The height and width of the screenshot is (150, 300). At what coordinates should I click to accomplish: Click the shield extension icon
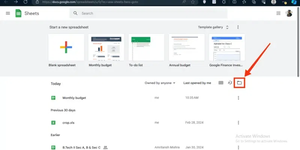(x=204, y=2)
